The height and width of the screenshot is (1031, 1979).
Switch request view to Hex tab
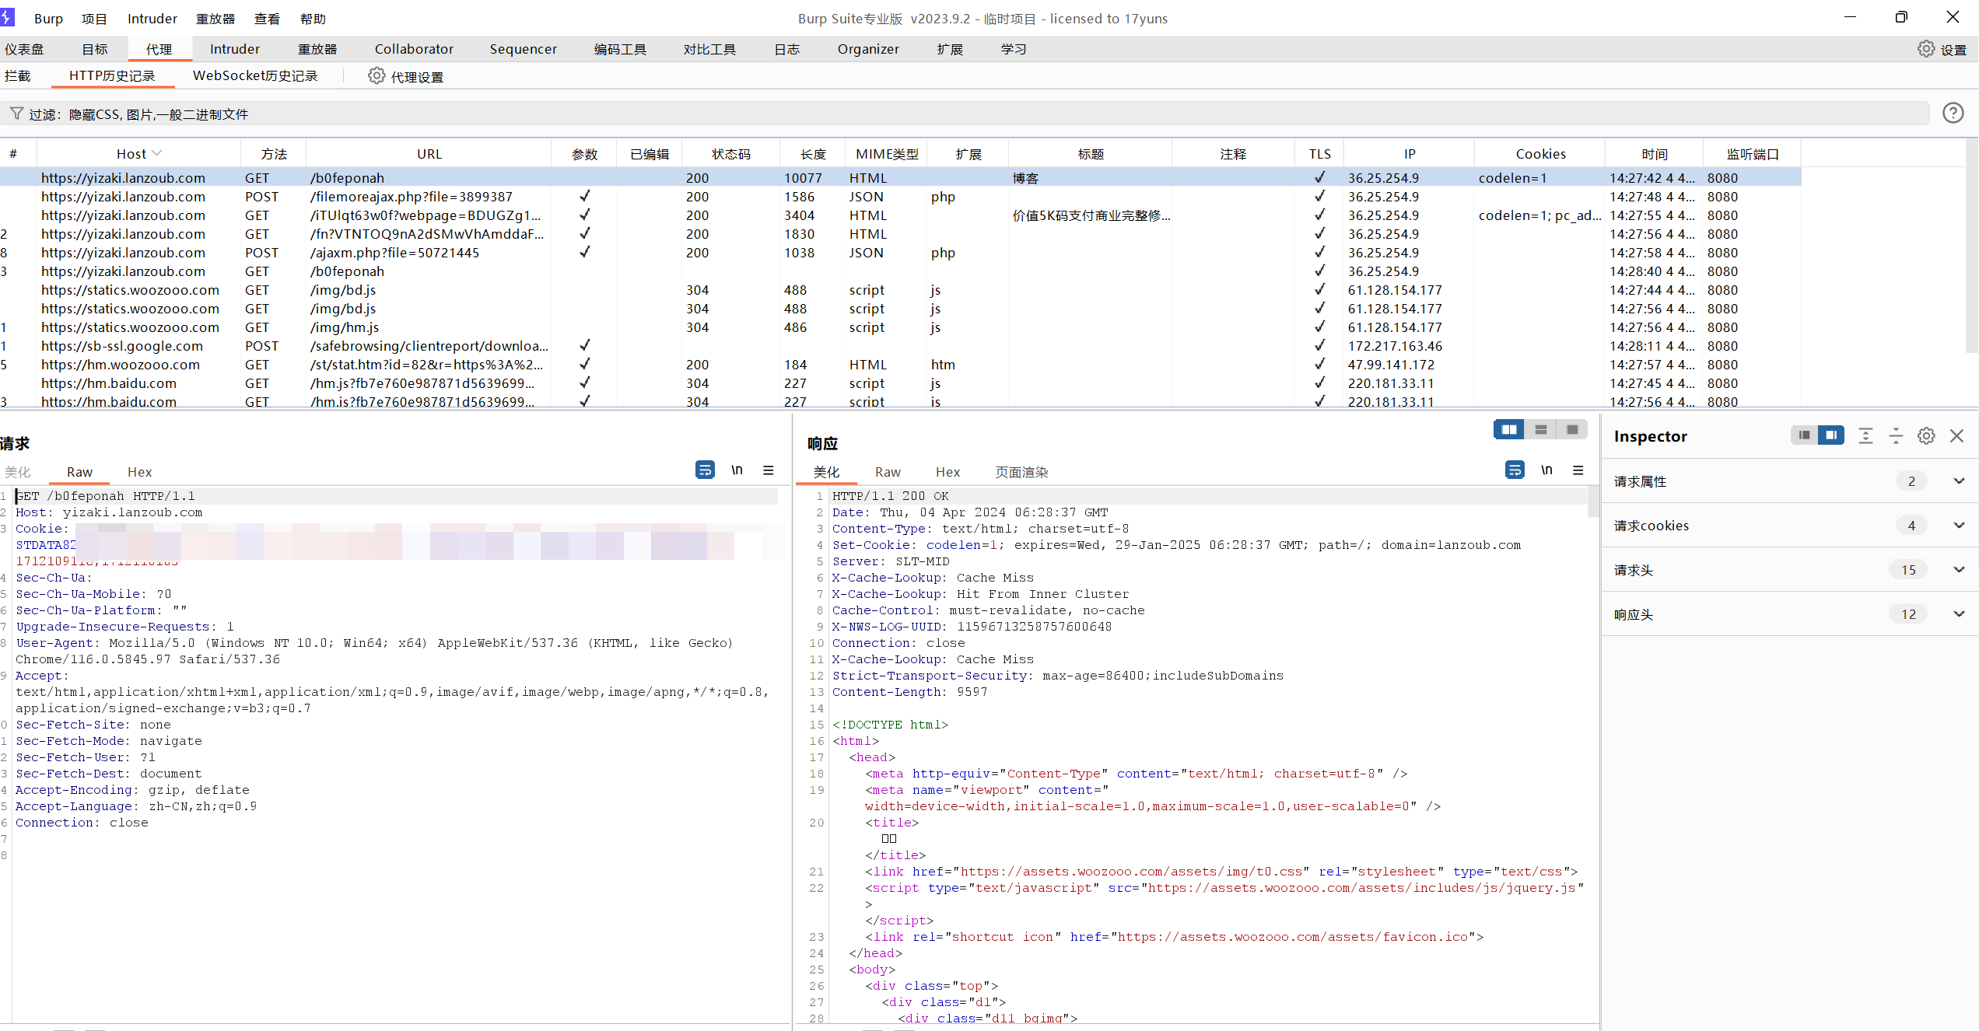click(139, 472)
